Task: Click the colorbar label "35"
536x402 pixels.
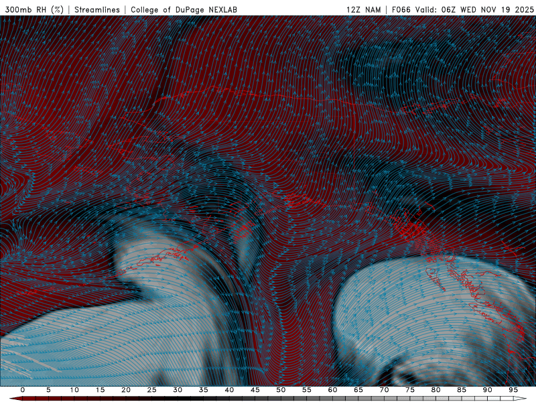Action: [x=204, y=390]
